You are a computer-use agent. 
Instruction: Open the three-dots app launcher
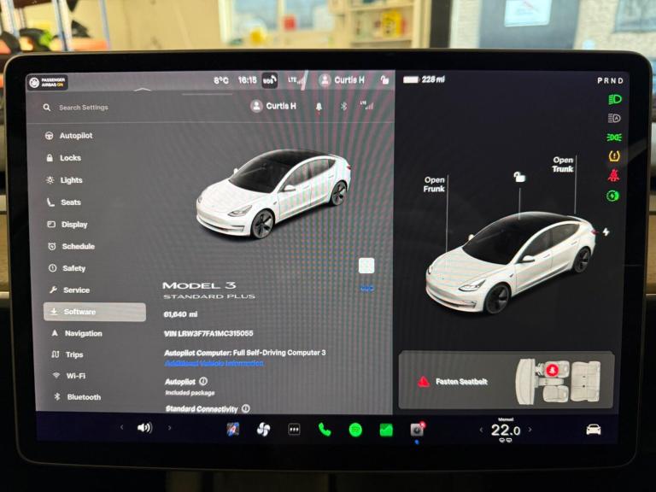(x=294, y=430)
